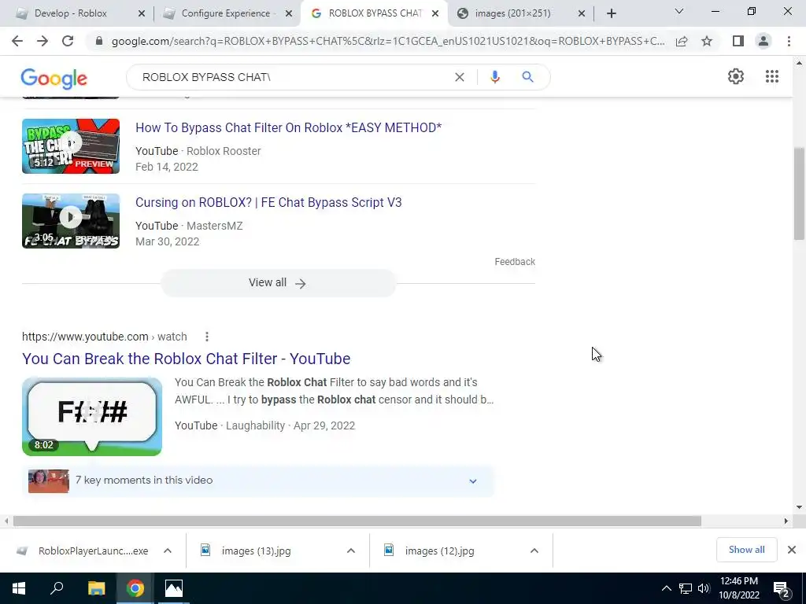Screen dimensions: 806x604
Task: Click the Feedback link
Action: [515, 262]
